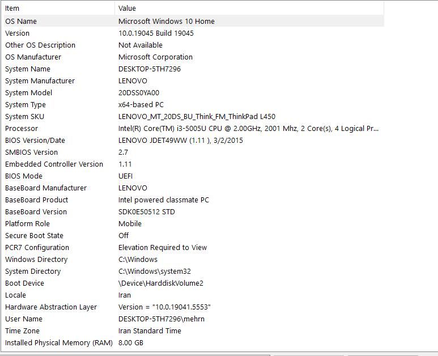Select the Platform Role row label
The width and height of the screenshot is (438, 356).
pyautogui.click(x=27, y=223)
